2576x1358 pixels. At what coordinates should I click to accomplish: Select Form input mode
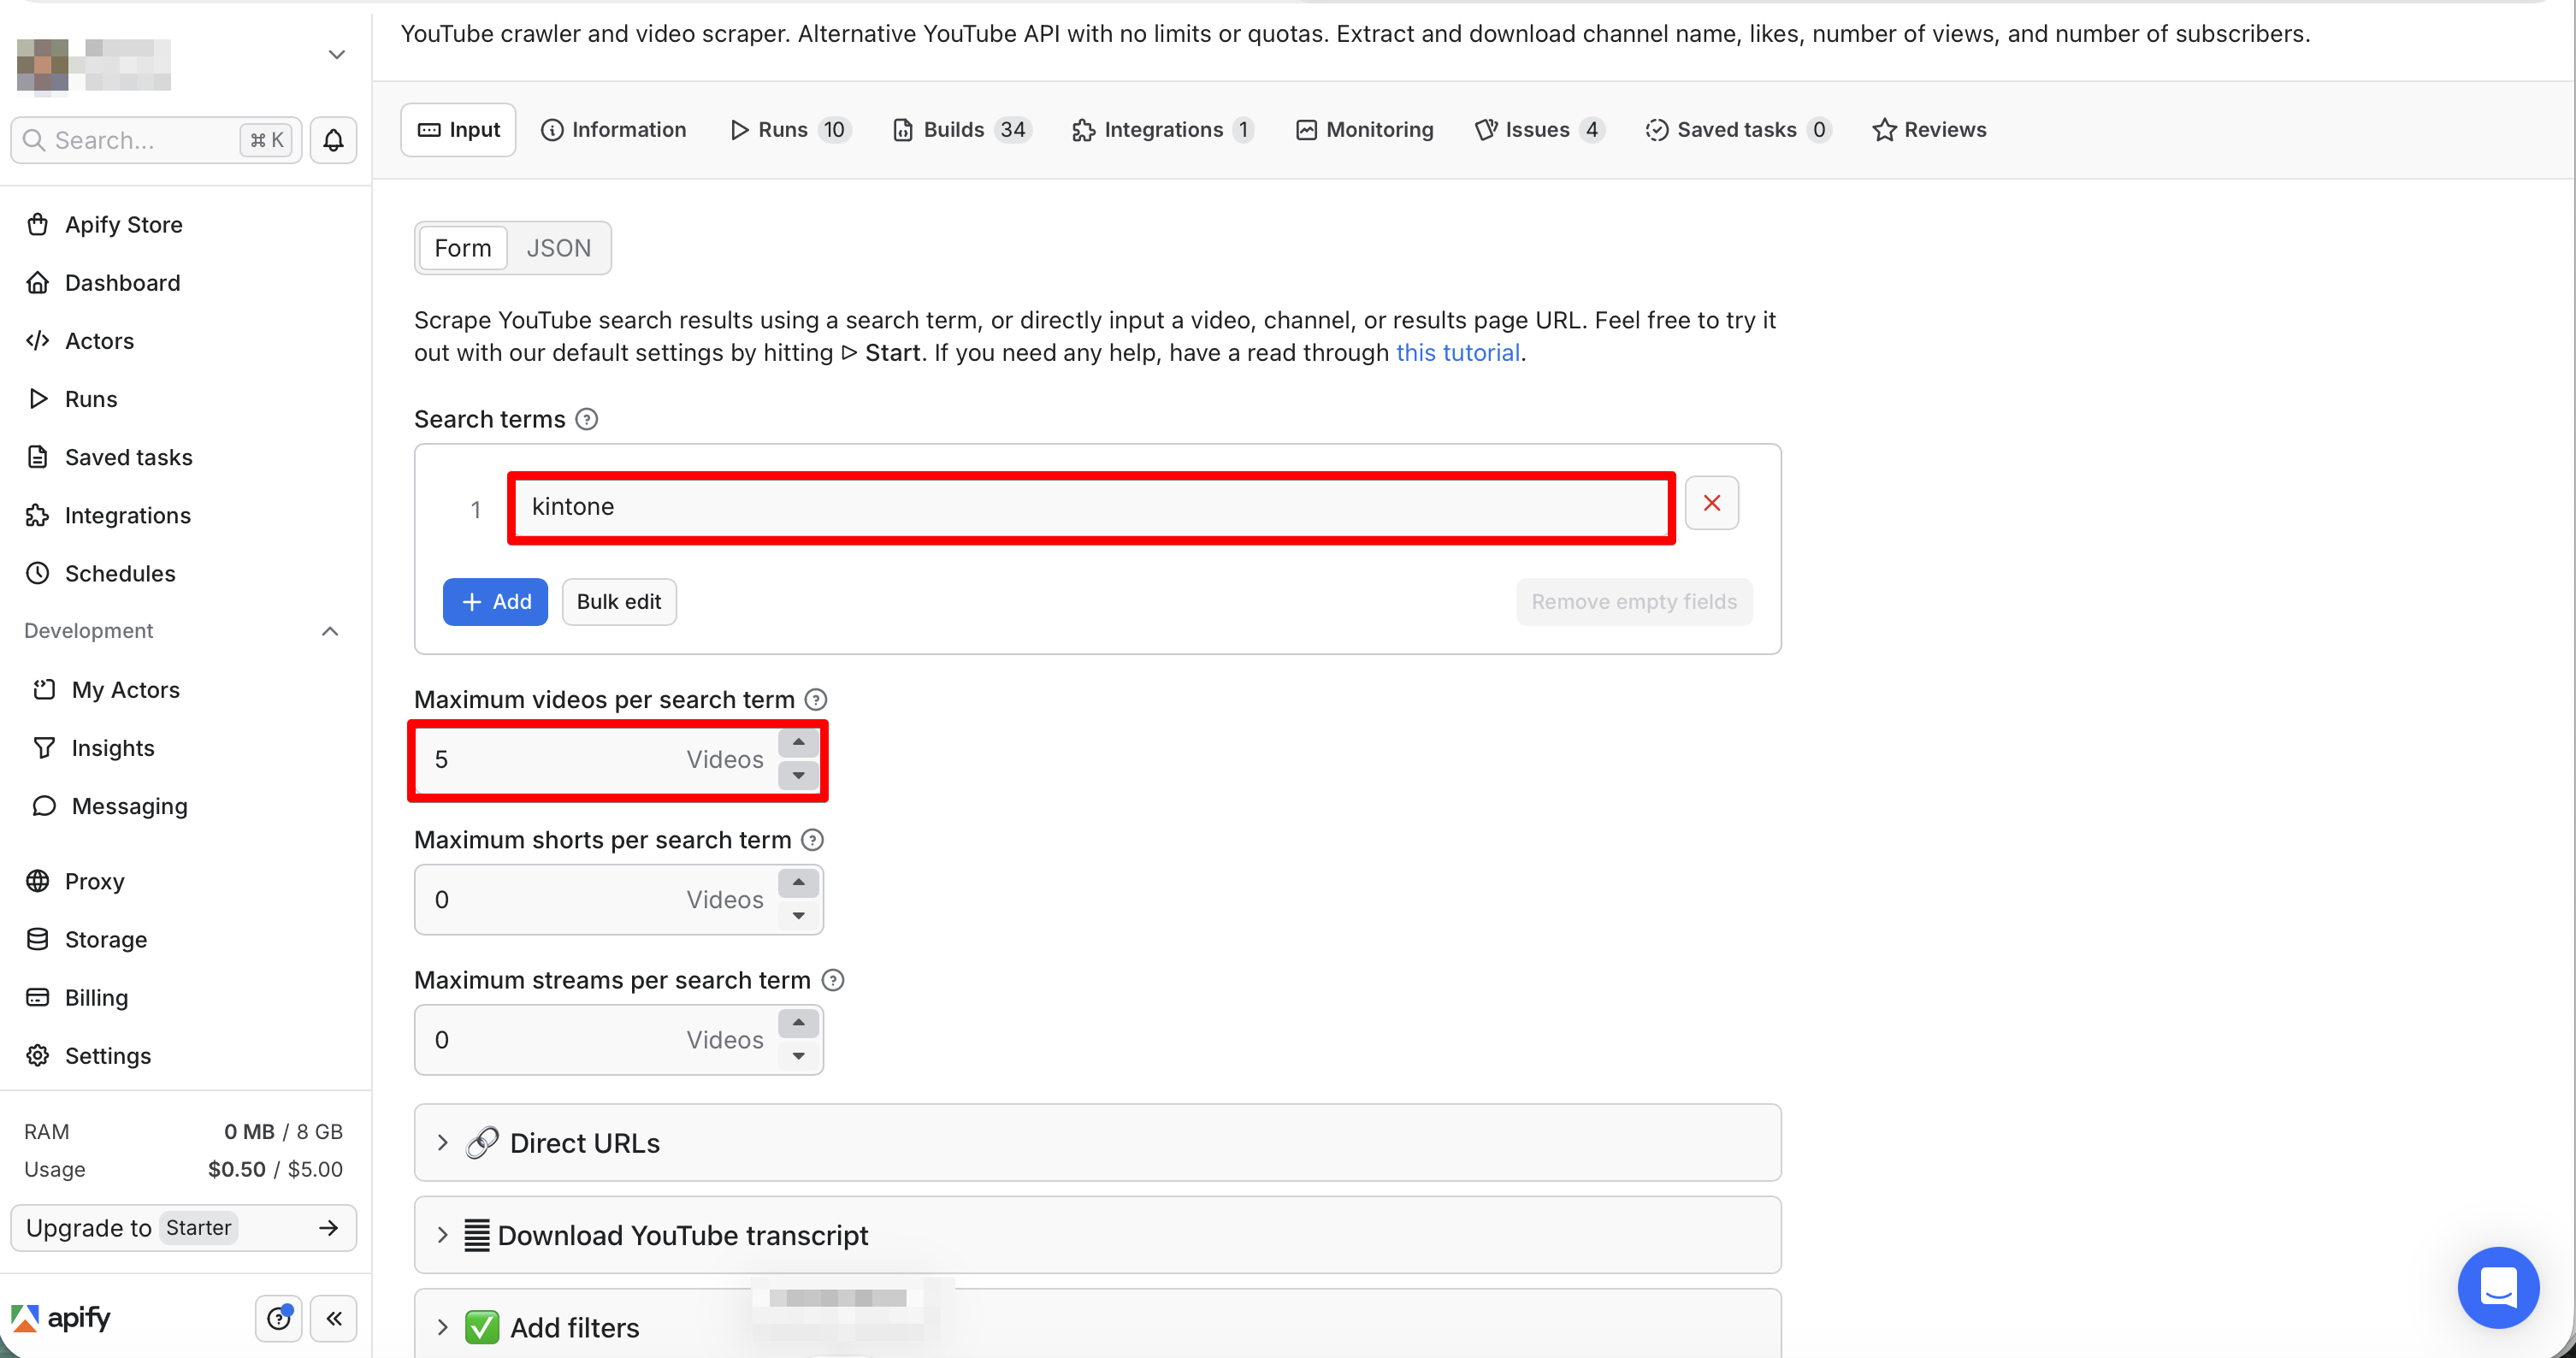463,248
